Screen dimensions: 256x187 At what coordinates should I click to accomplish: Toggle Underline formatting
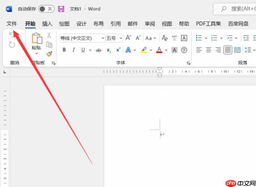83,50
